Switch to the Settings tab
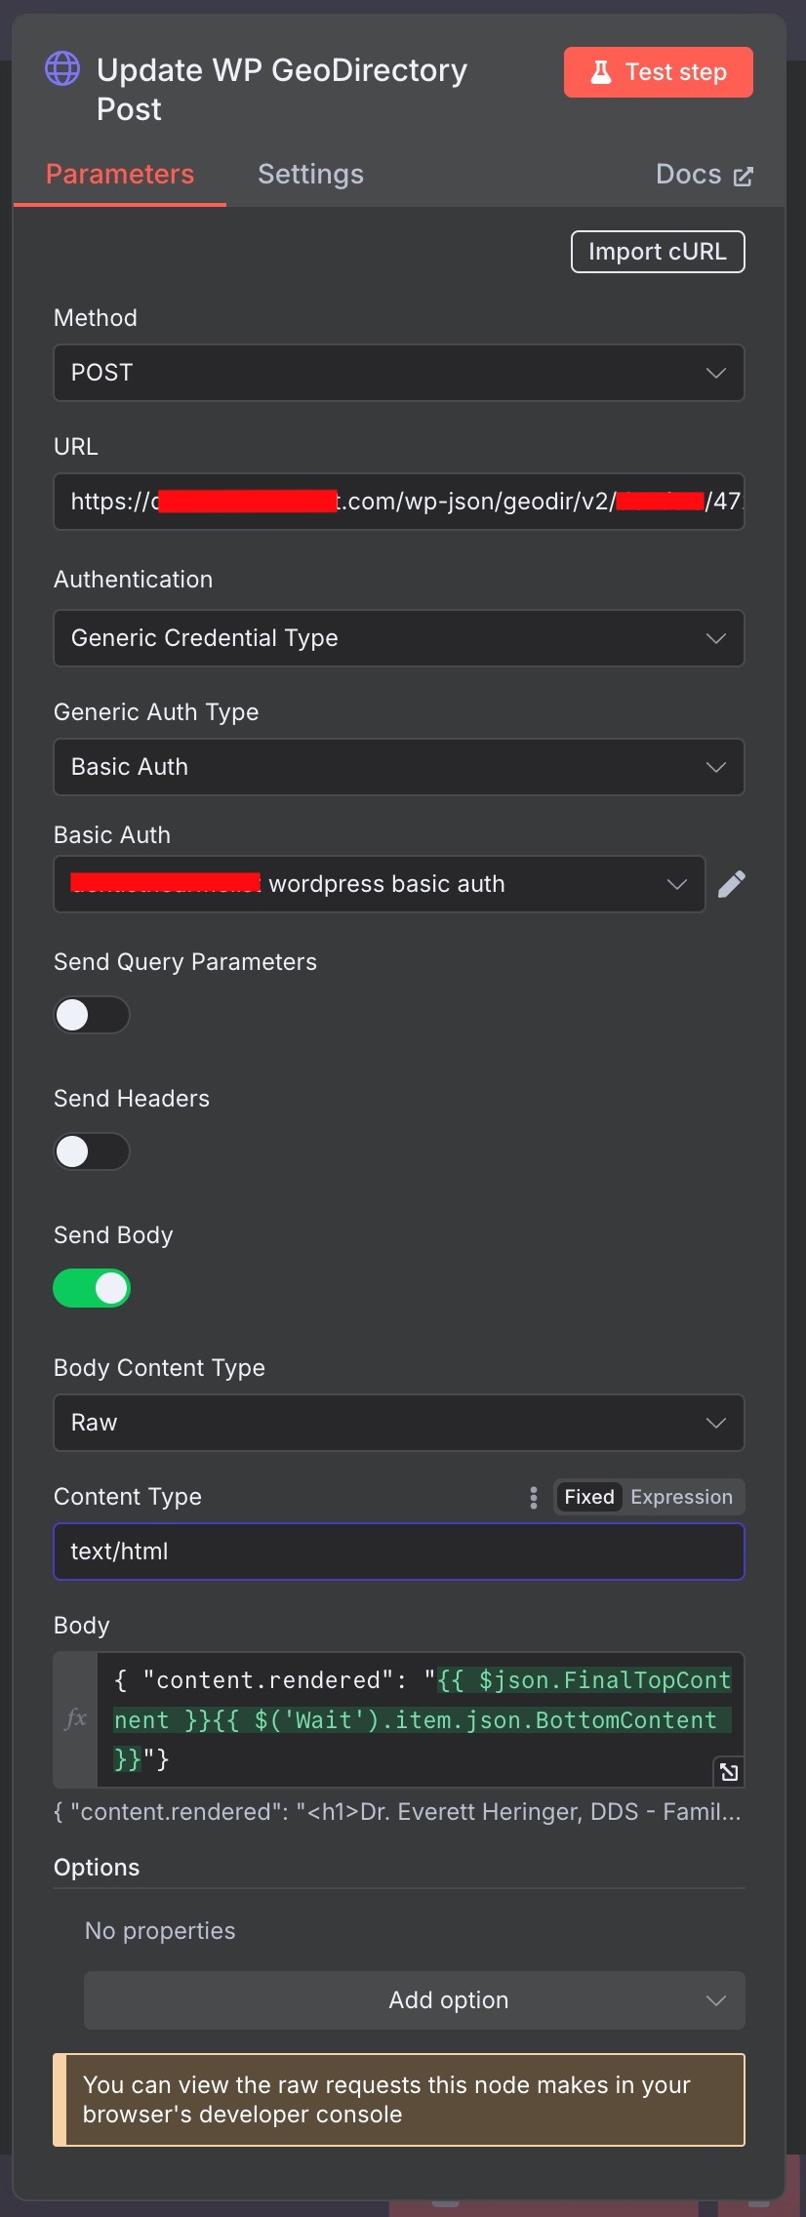 point(310,175)
